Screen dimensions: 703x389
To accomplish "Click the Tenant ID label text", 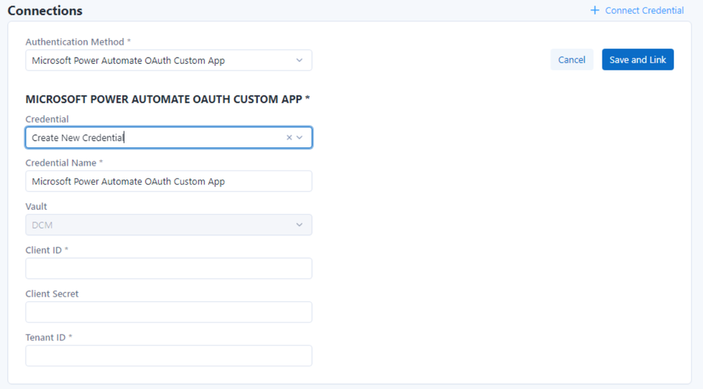I will tap(45, 337).
